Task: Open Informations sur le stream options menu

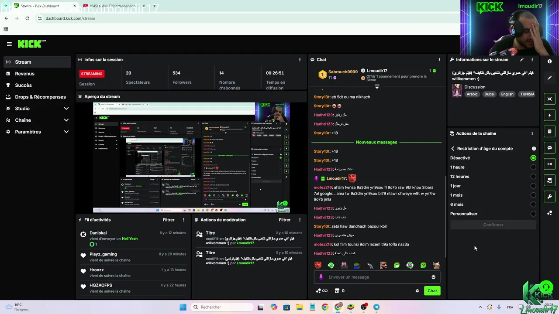Action: (x=532, y=60)
